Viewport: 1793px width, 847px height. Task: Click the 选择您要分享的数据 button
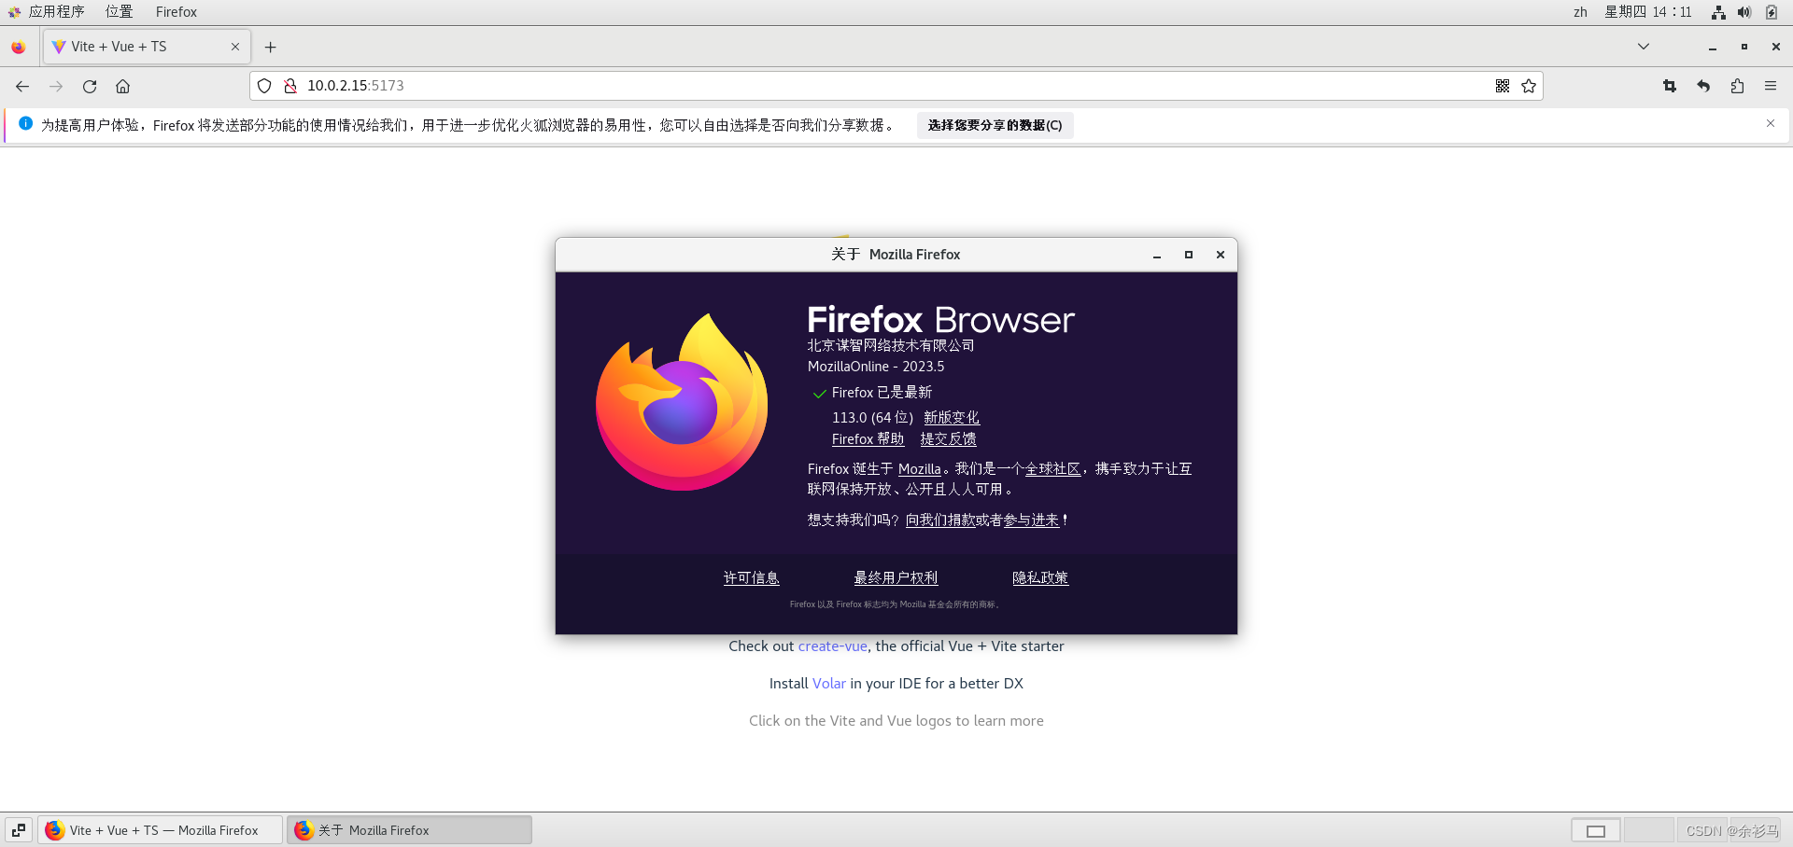(x=995, y=125)
